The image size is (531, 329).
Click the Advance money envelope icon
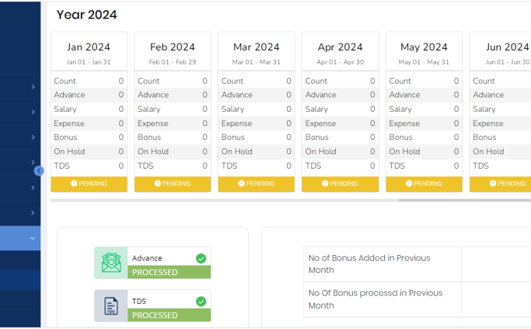(x=111, y=263)
